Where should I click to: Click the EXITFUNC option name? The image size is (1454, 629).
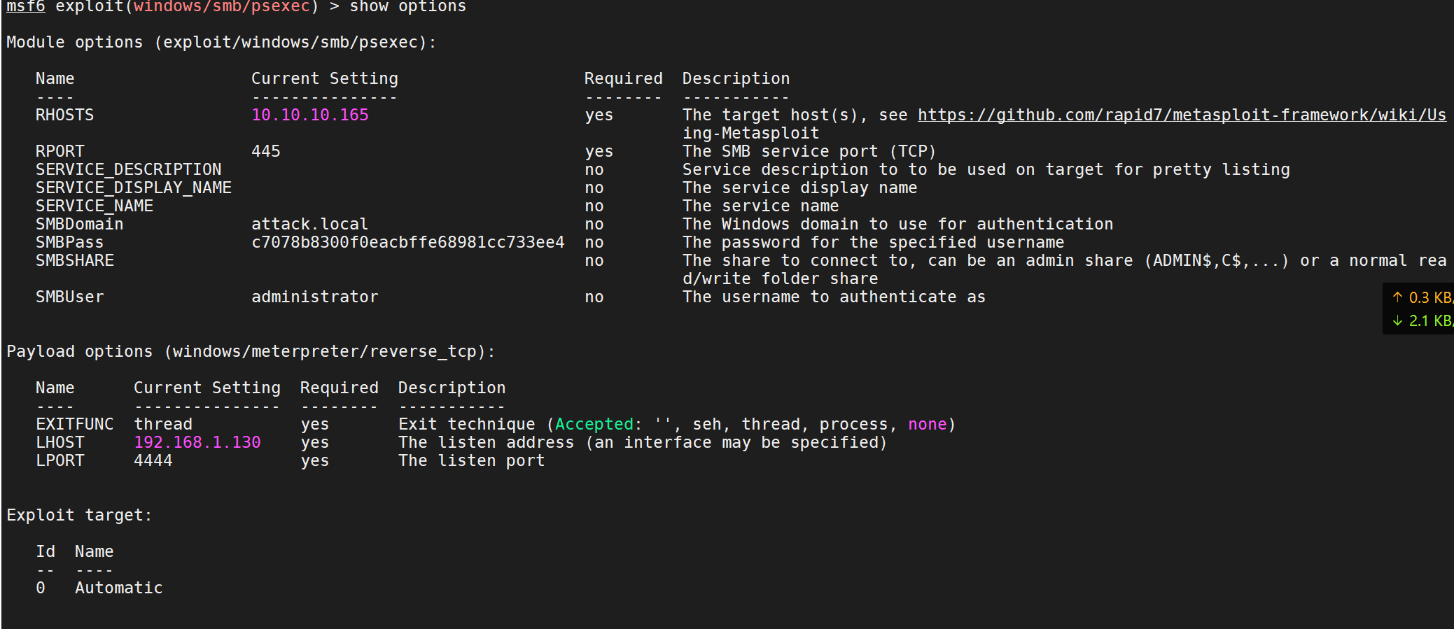75,424
